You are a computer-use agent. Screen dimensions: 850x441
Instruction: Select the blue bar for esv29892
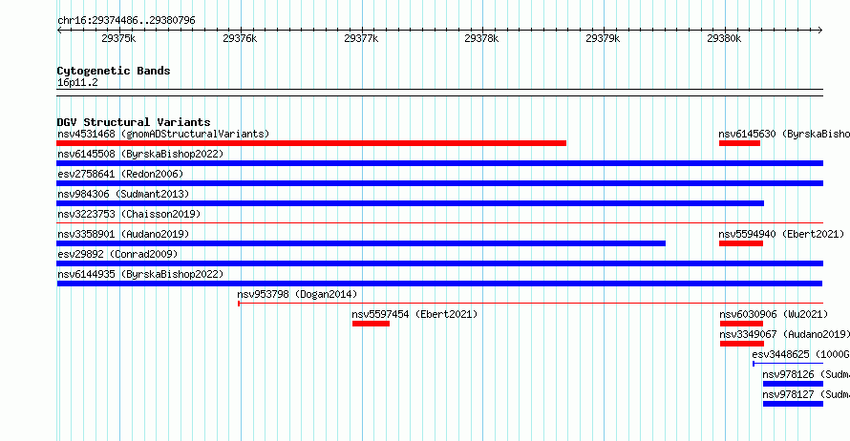439,263
